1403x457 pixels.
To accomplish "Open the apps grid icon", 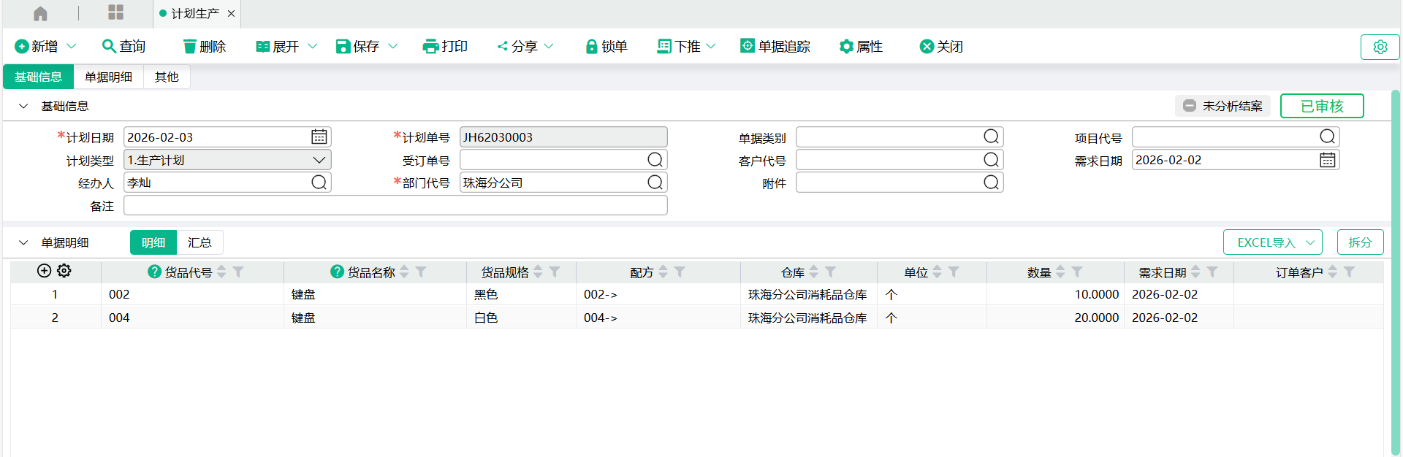I will click(115, 12).
